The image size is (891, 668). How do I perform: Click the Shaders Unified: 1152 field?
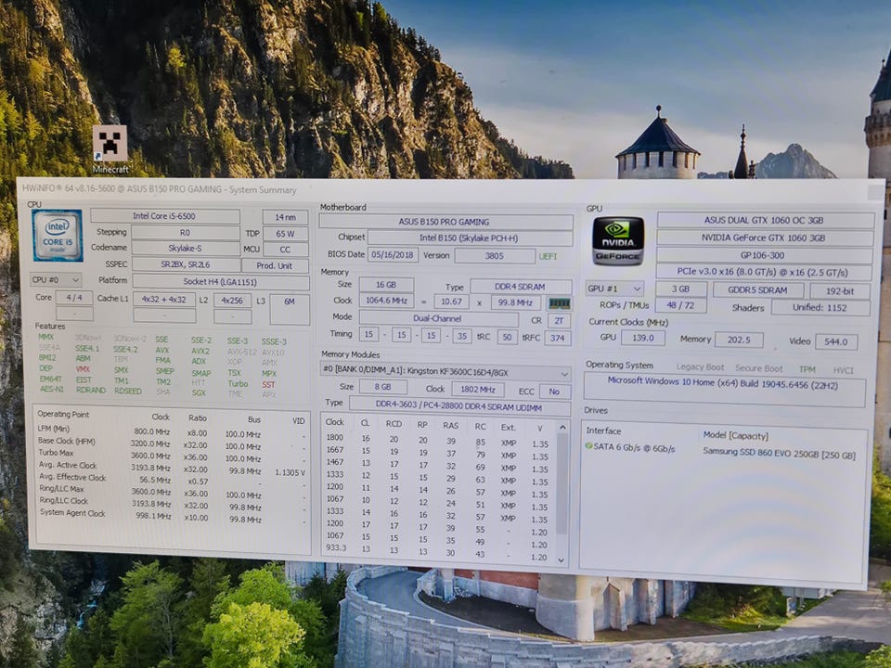[x=820, y=307]
